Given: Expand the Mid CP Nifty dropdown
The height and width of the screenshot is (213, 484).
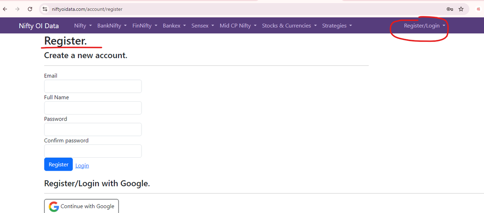Looking at the screenshot, I should coord(238,26).
